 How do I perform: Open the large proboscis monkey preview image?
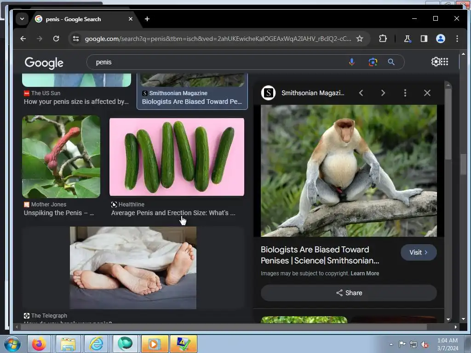pos(349,171)
